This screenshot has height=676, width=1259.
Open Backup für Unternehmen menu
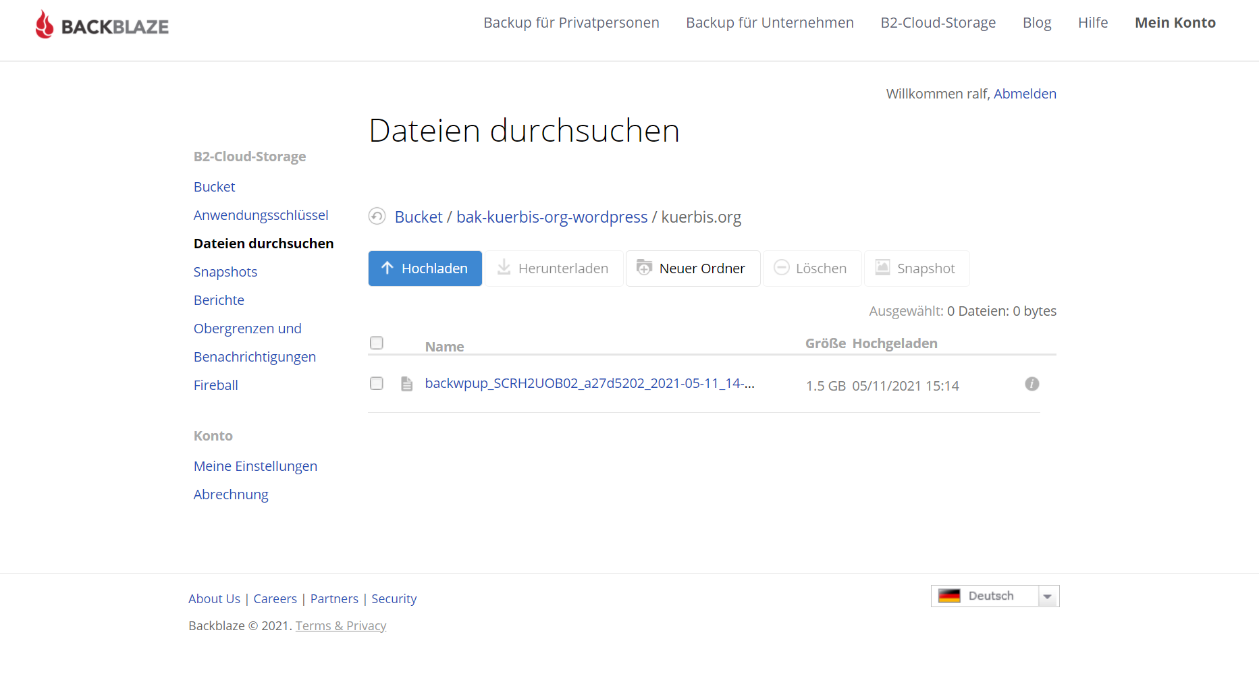770,23
